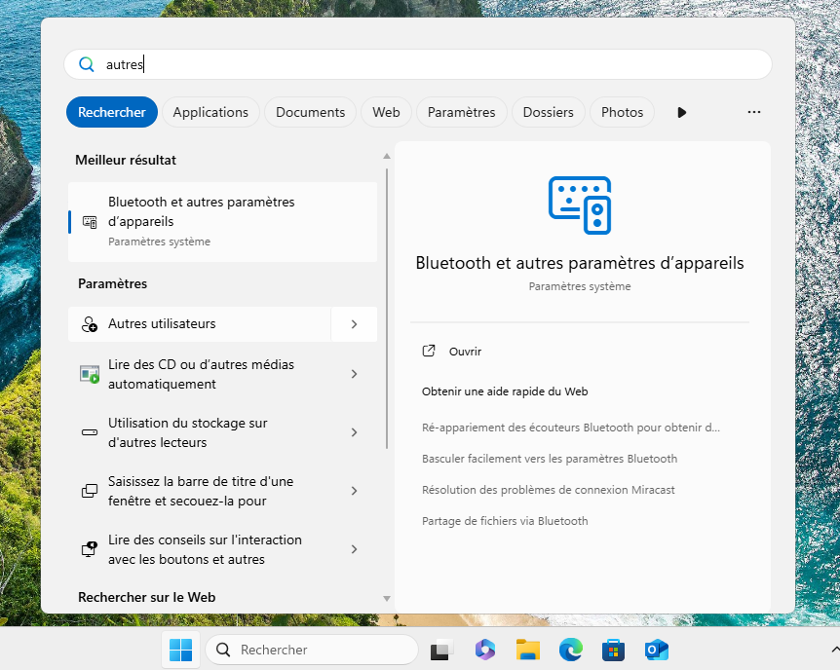Click the scroll down arrow in results
This screenshot has width=840, height=670.
[x=387, y=599]
